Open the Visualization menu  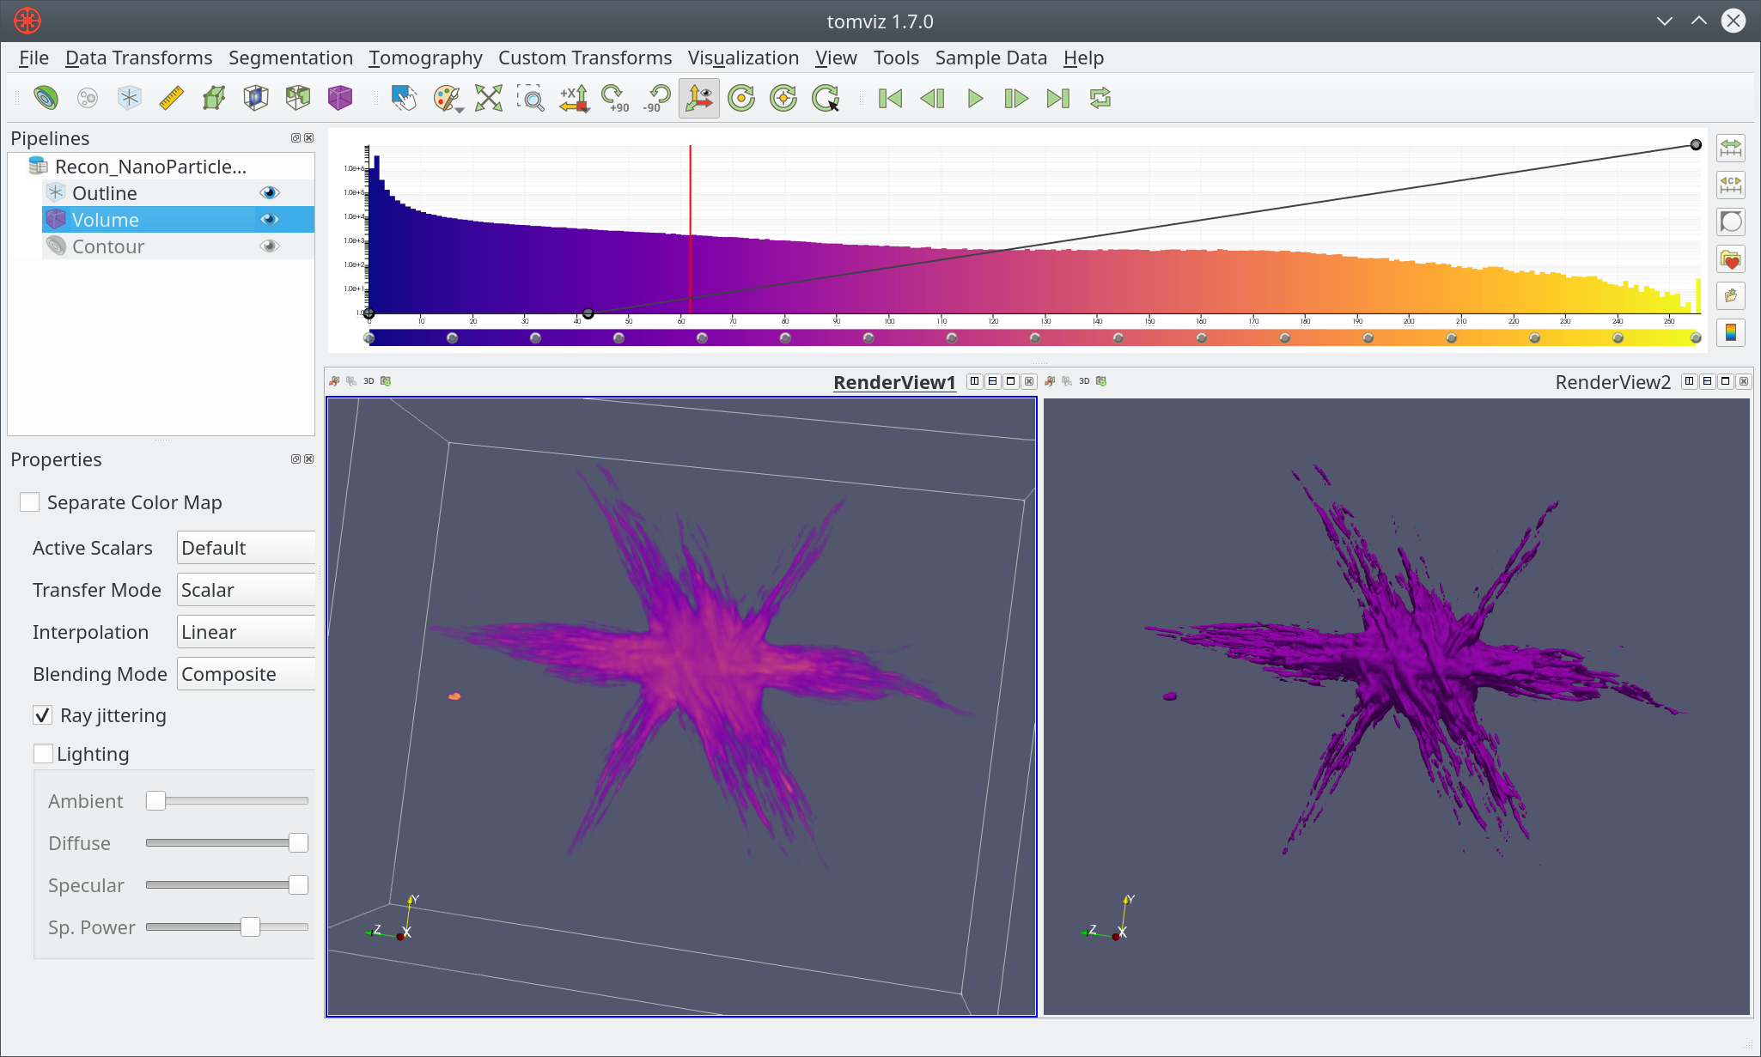click(x=743, y=58)
